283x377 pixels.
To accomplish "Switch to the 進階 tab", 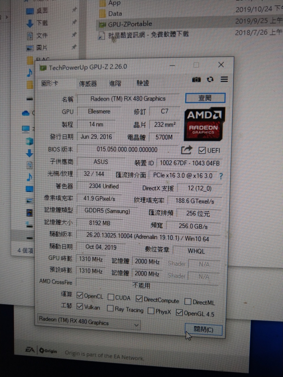I will [115, 83].
